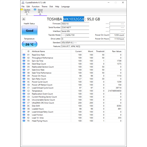This screenshot has width=147, height=147.
Task: Click the blue Good status indicator for drive D
Action: click(x=35, y=9)
